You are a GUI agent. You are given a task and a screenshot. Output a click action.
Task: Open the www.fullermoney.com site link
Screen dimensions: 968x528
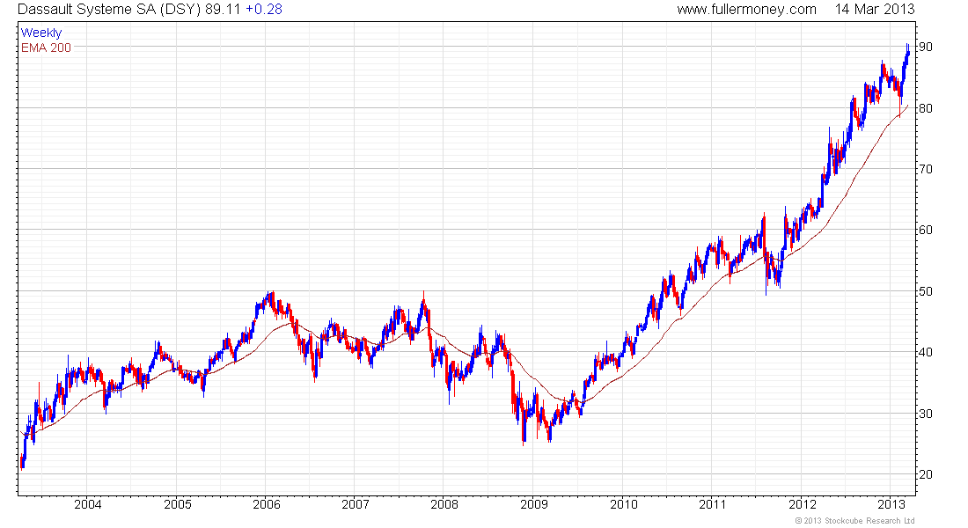(746, 10)
